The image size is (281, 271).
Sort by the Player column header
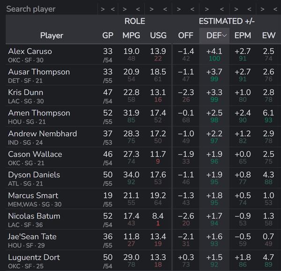[52, 36]
